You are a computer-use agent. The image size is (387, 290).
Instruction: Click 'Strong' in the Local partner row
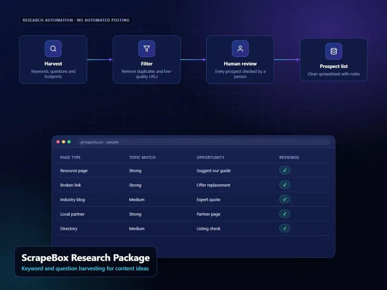135,214
